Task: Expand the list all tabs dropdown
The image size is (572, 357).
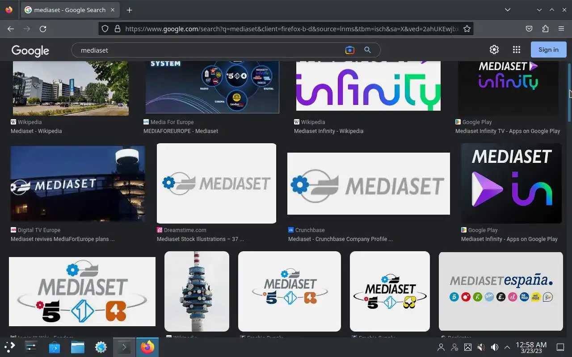Action: (x=508, y=10)
